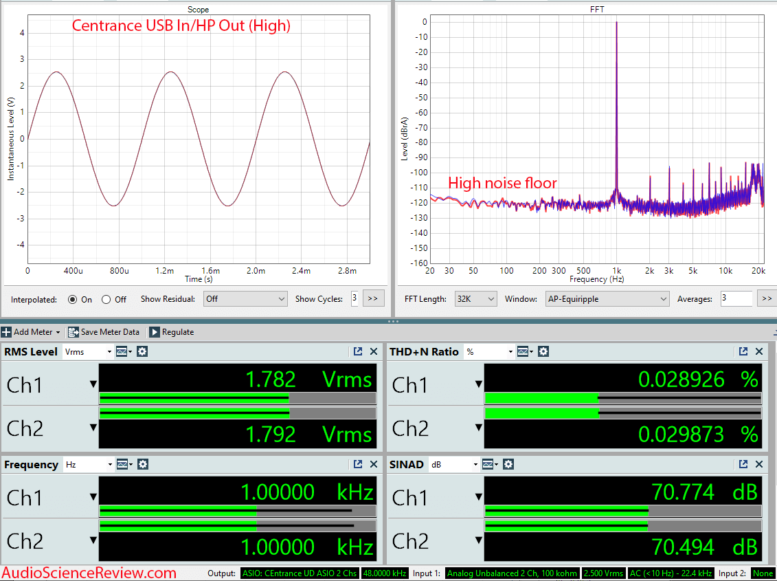Close the Frequency meter
The height and width of the screenshot is (581, 777).
coord(374,464)
